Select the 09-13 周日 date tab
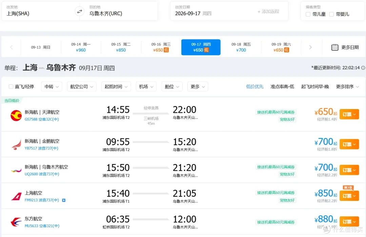366x237 pixels. [41, 47]
